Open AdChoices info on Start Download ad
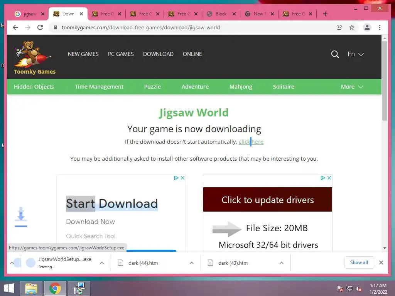 (176, 178)
